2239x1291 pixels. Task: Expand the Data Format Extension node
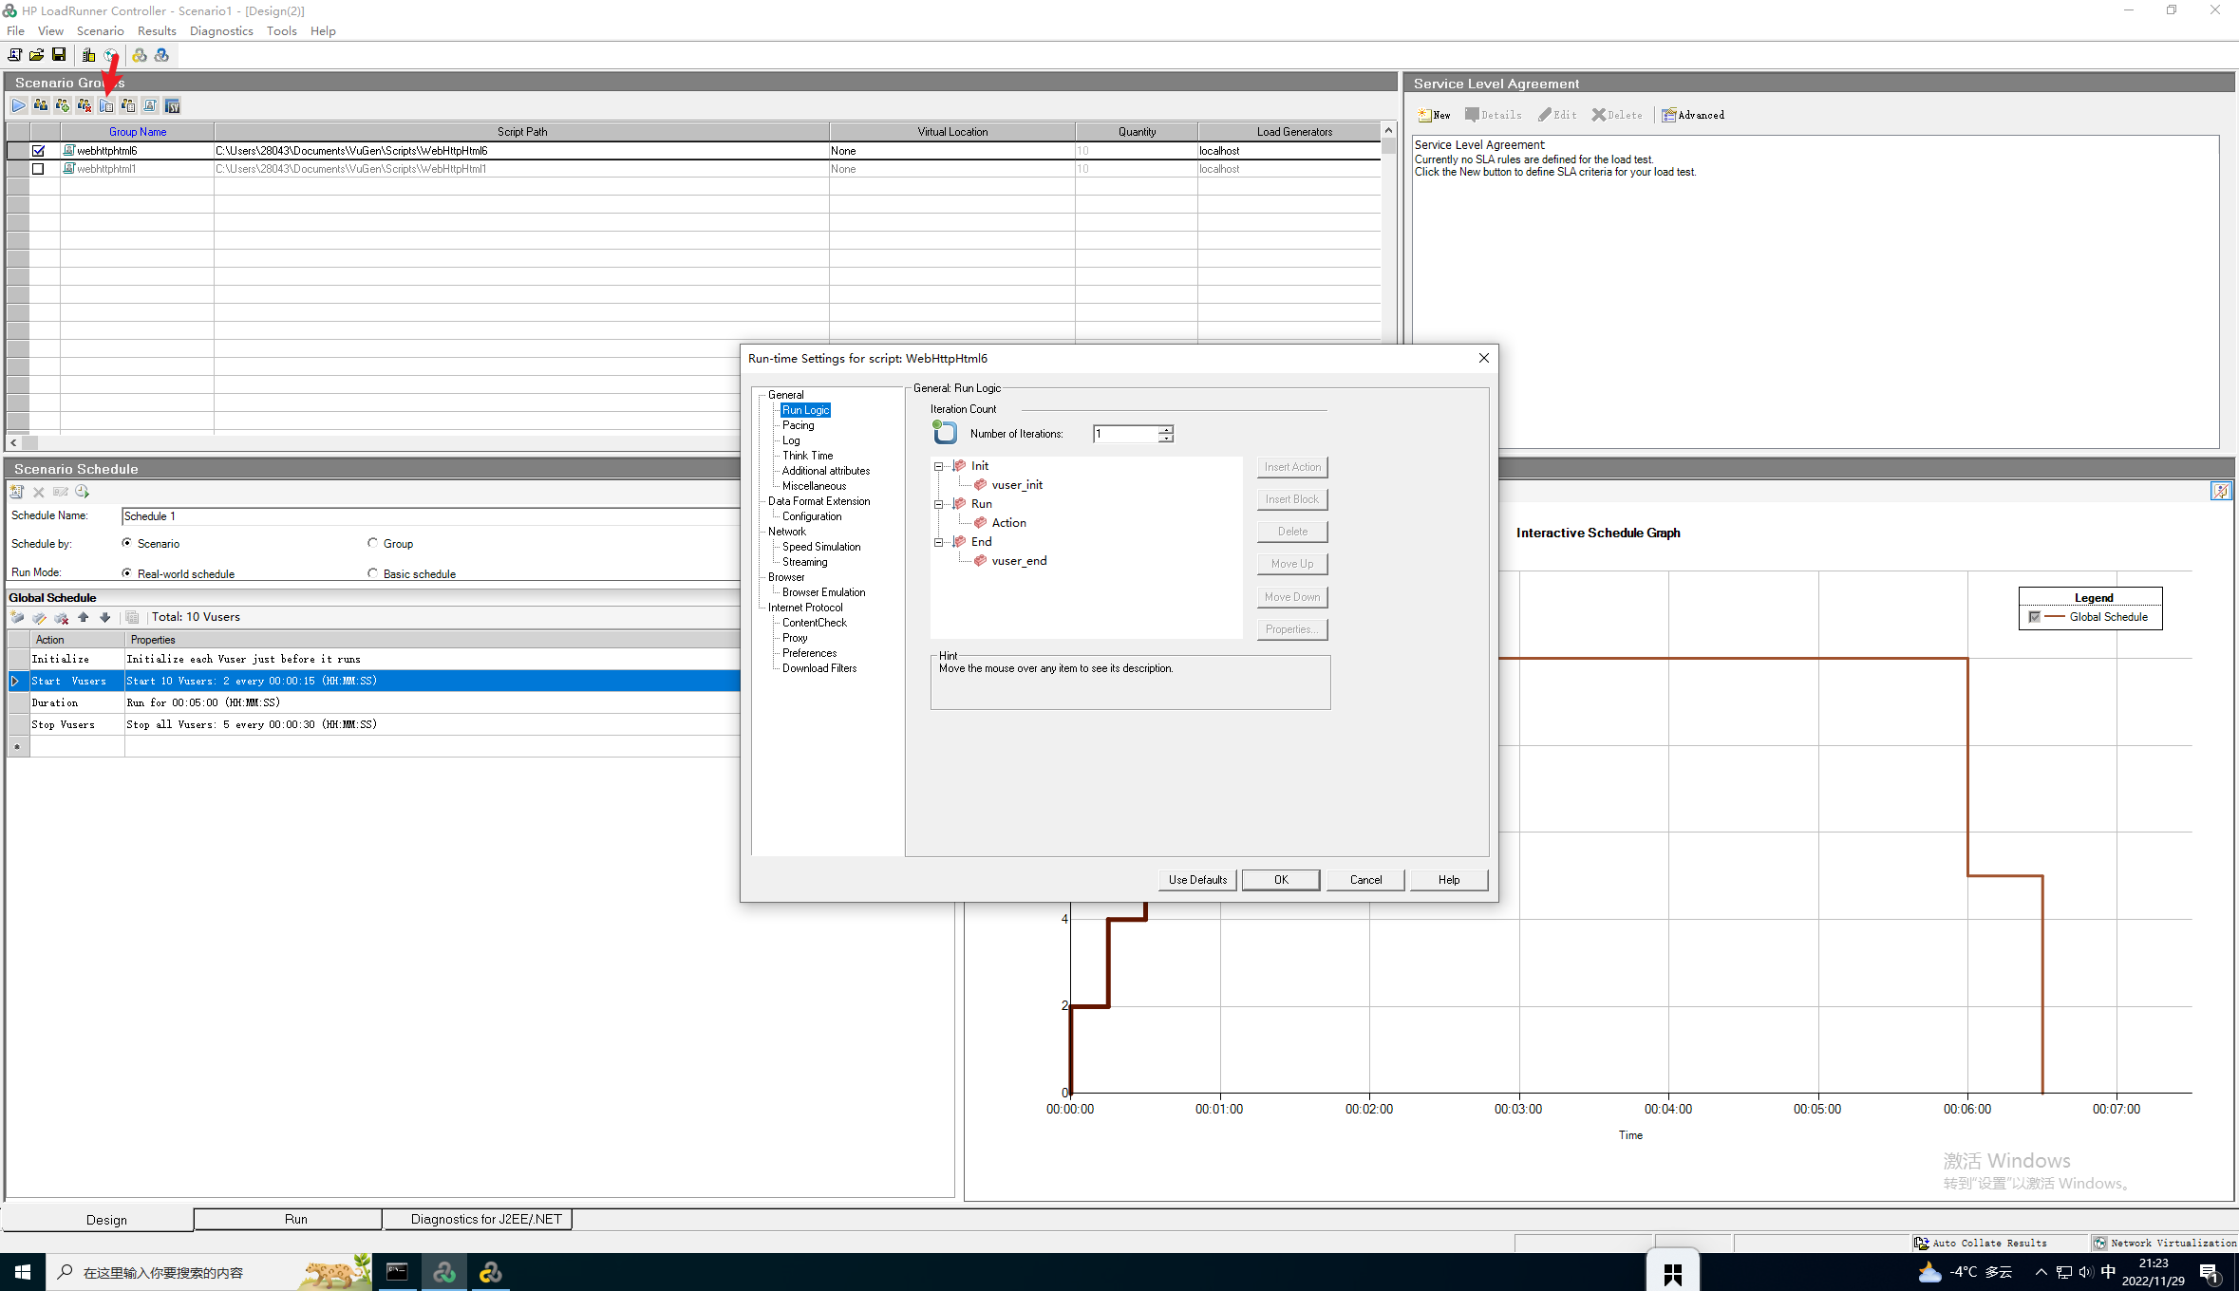coord(819,501)
